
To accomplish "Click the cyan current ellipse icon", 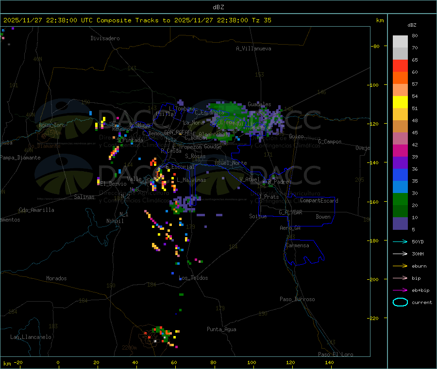I will (400, 302).
